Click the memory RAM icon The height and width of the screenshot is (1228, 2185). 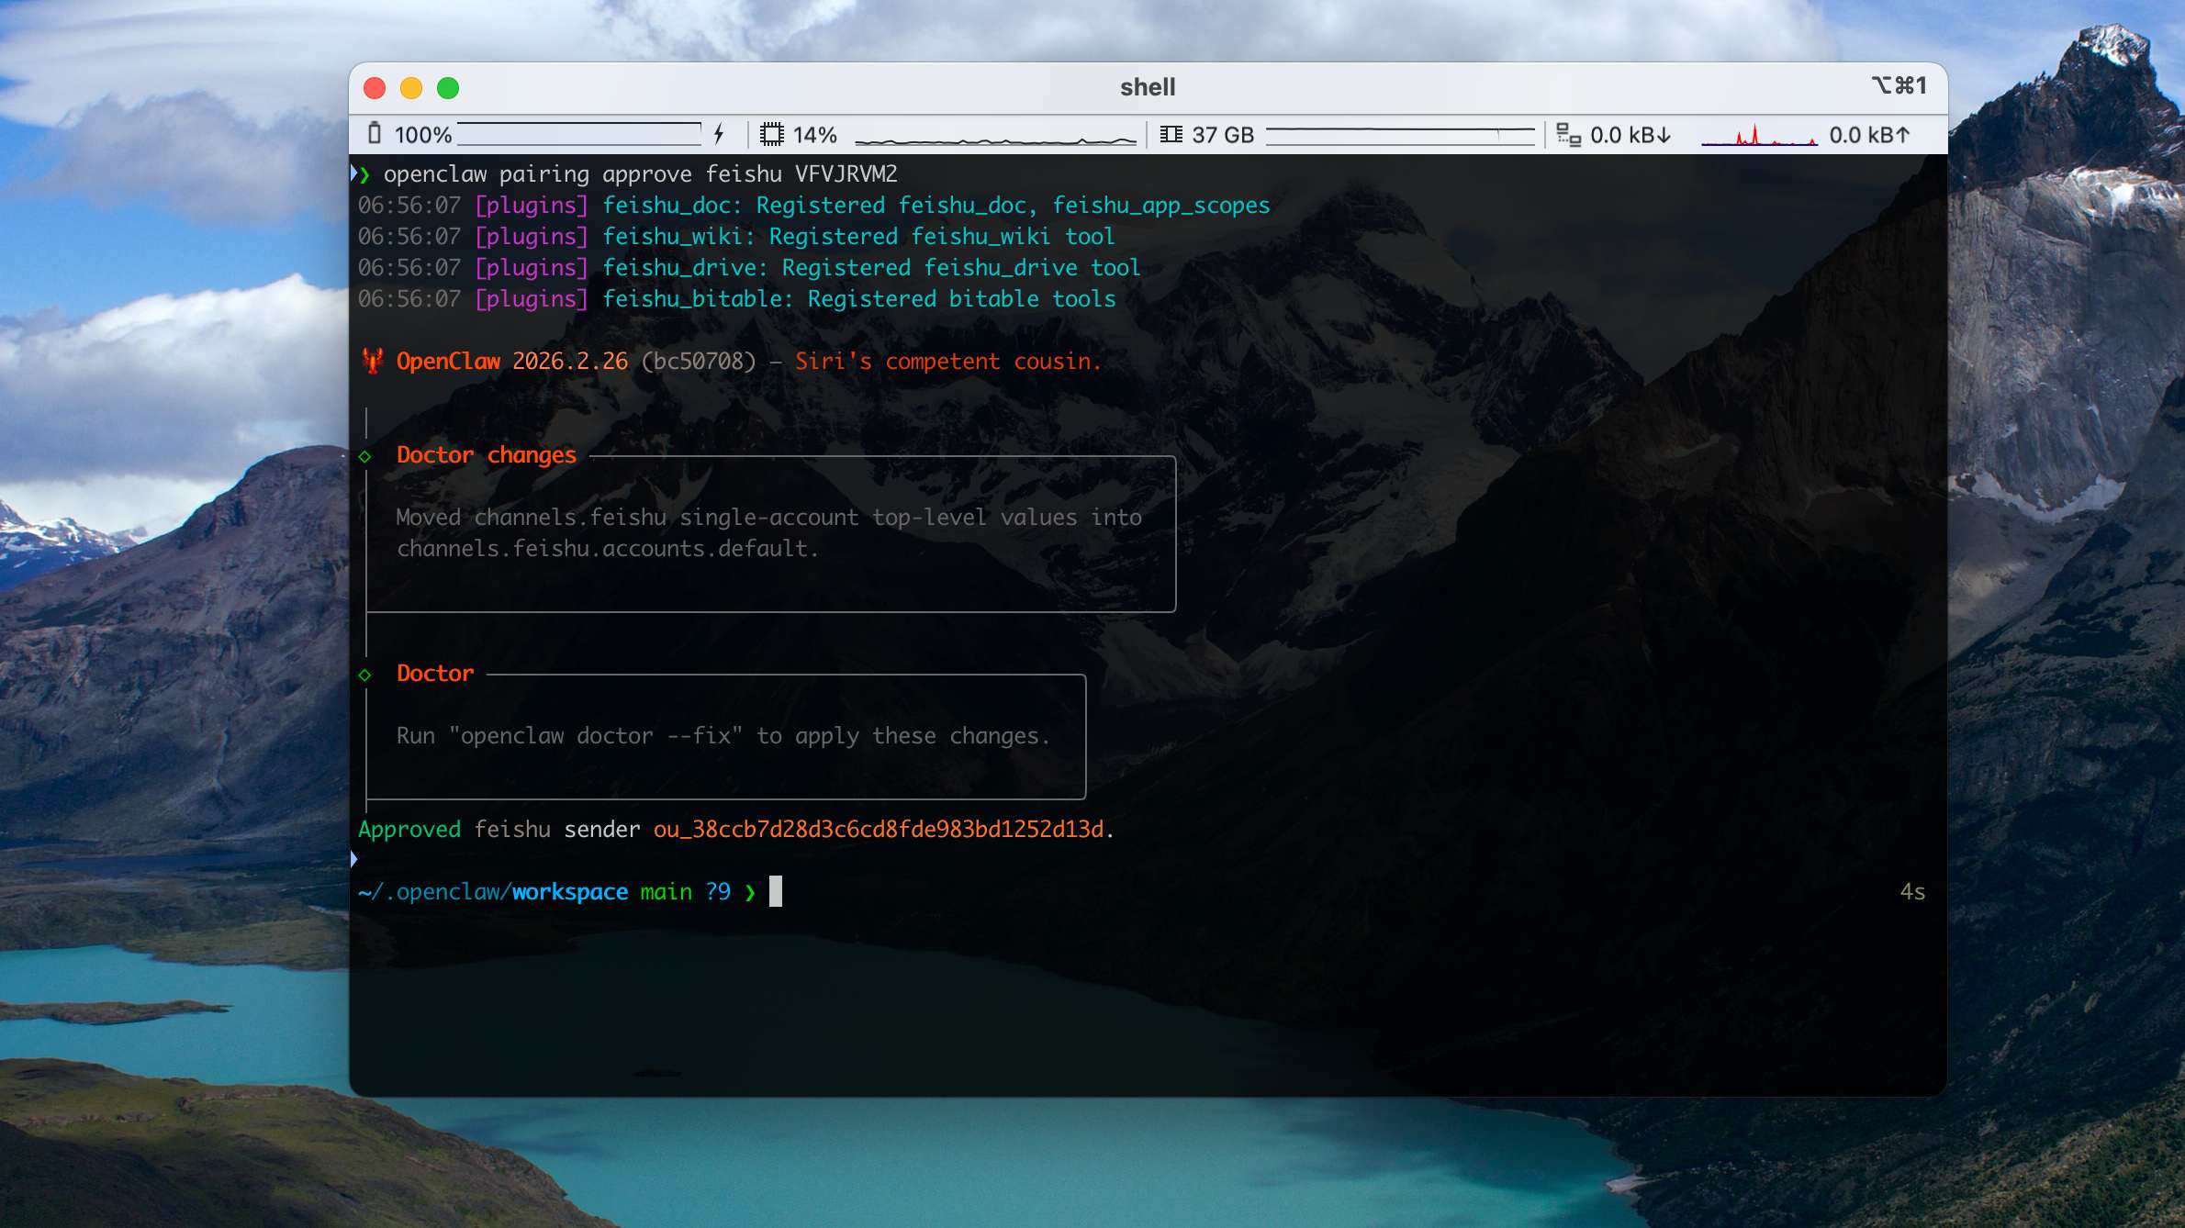click(1171, 135)
